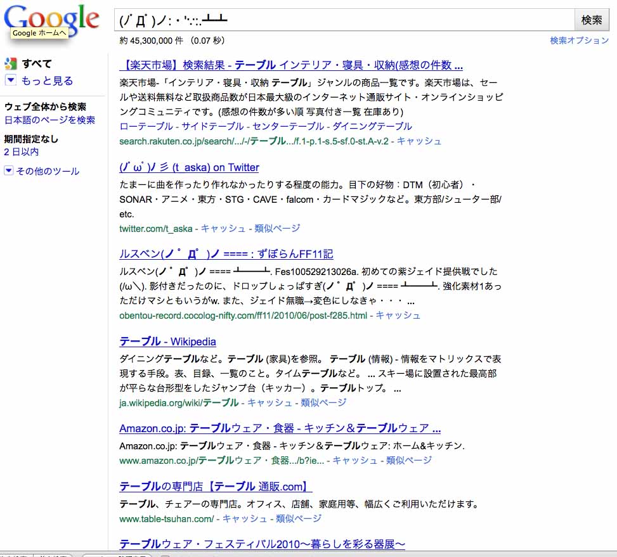Expand その他のツール arrow

pos(9,170)
